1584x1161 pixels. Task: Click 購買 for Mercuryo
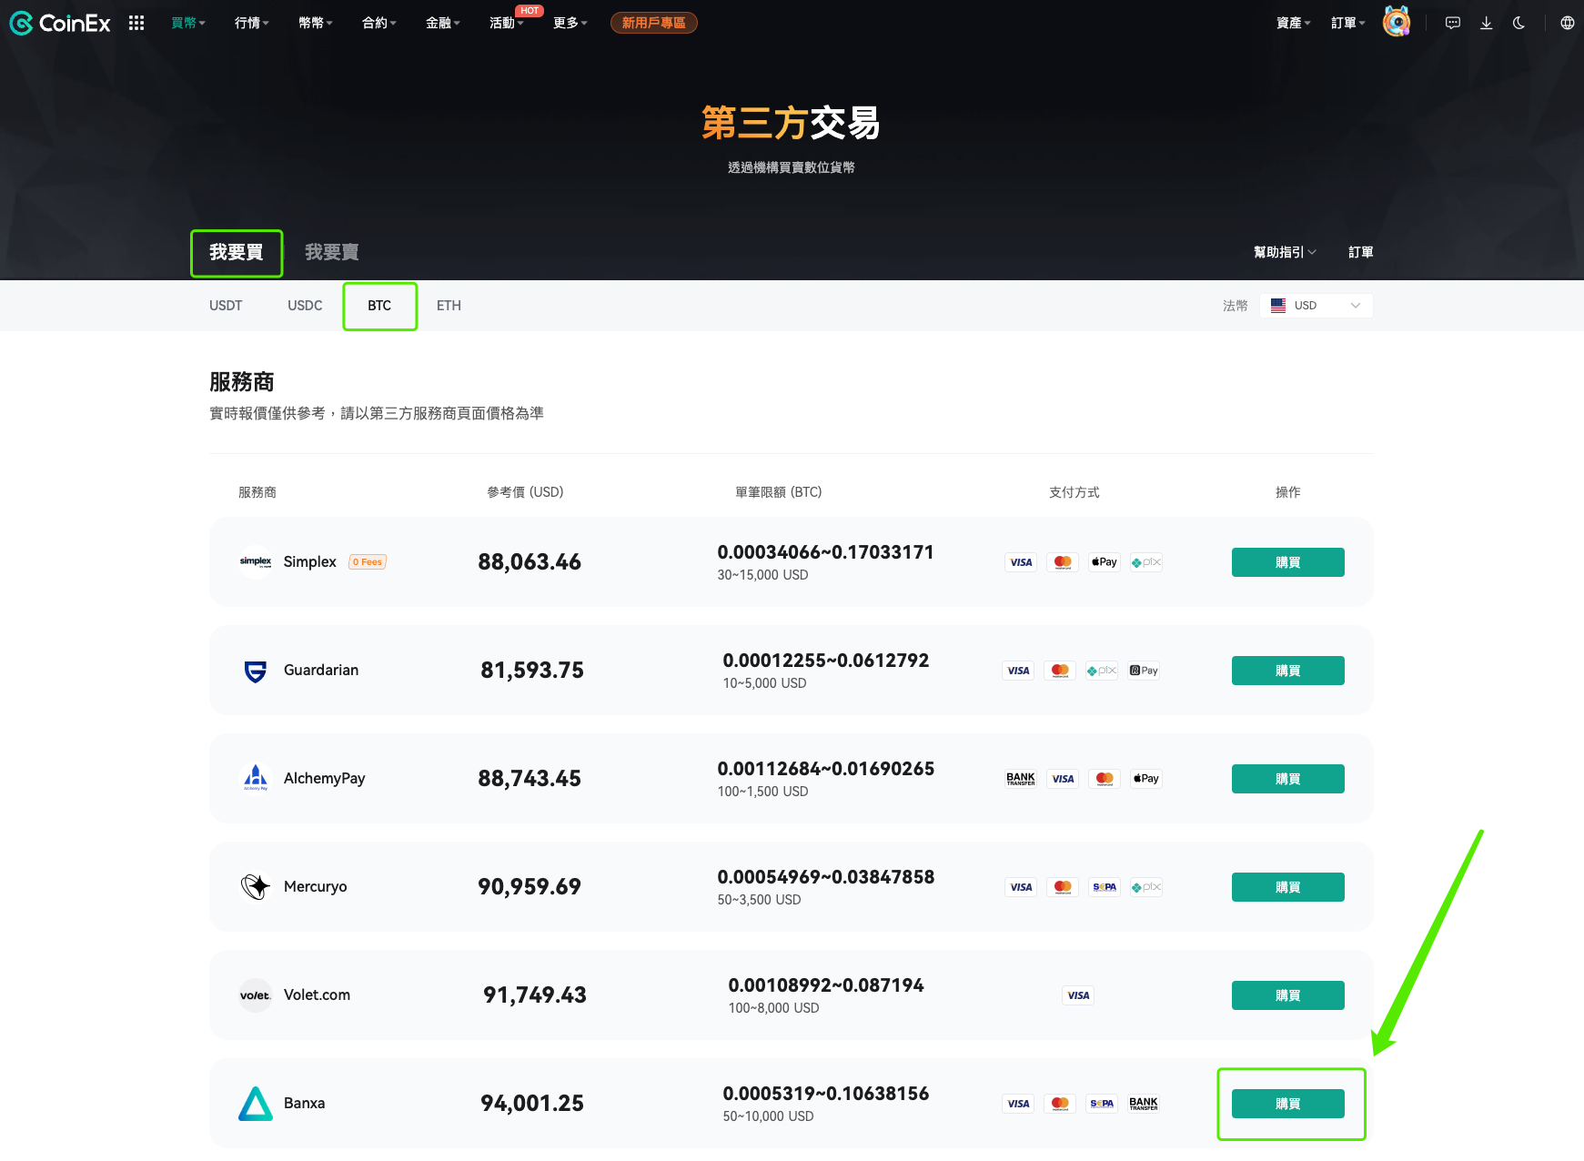[1287, 887]
